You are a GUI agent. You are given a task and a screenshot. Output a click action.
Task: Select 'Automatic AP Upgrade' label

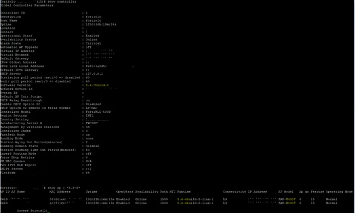19,47
